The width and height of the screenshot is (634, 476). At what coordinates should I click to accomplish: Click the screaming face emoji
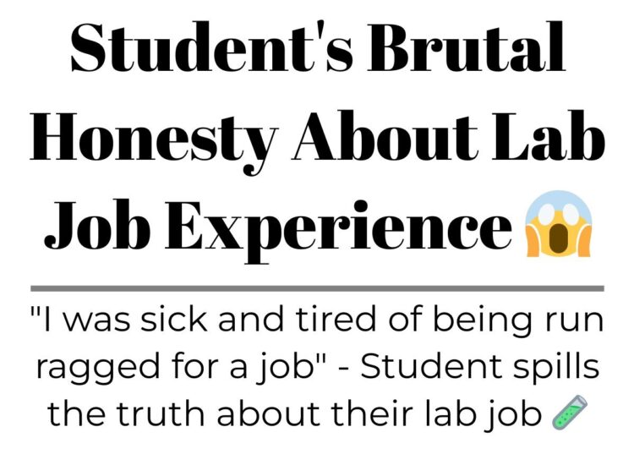[x=558, y=223]
